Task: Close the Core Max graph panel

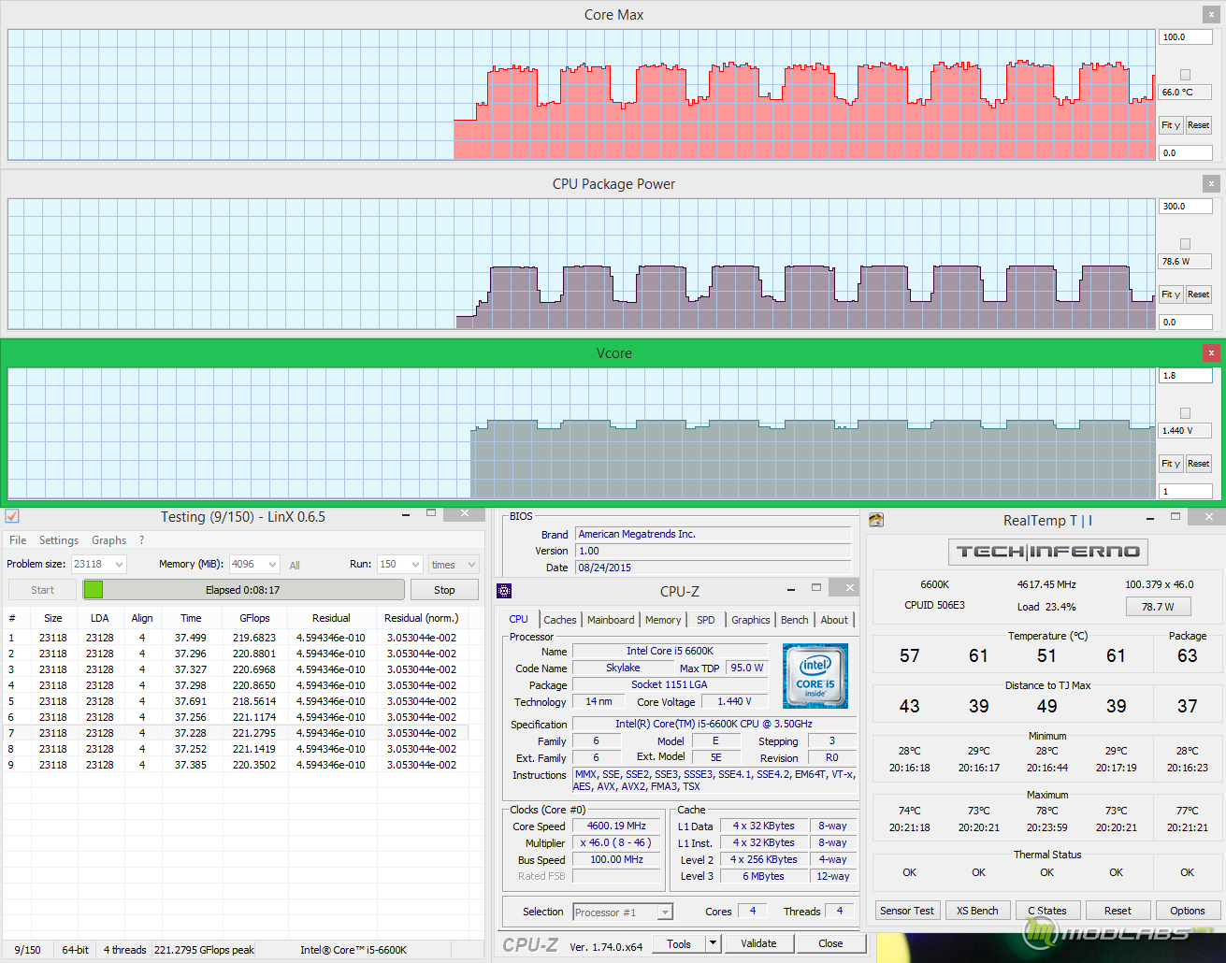Action: pyautogui.click(x=1211, y=15)
